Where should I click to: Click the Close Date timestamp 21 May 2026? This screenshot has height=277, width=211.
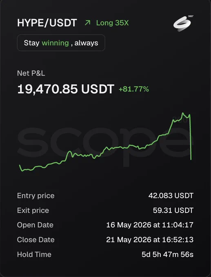(x=150, y=240)
